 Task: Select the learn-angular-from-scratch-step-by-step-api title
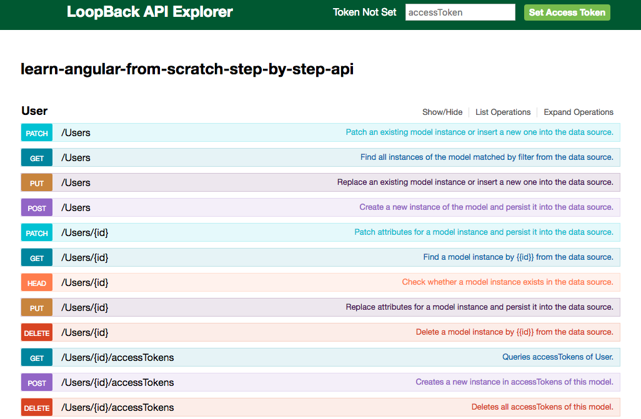[x=187, y=69]
